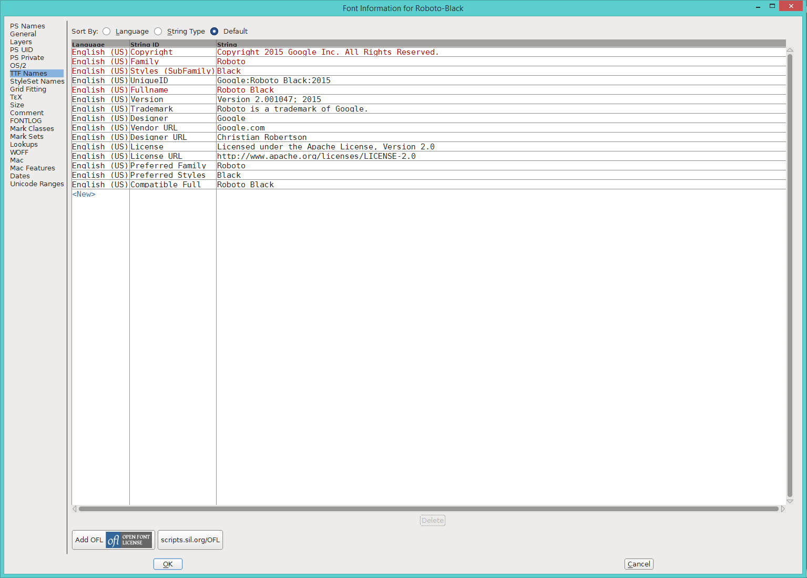Switch to the OS/2 section

click(18, 66)
